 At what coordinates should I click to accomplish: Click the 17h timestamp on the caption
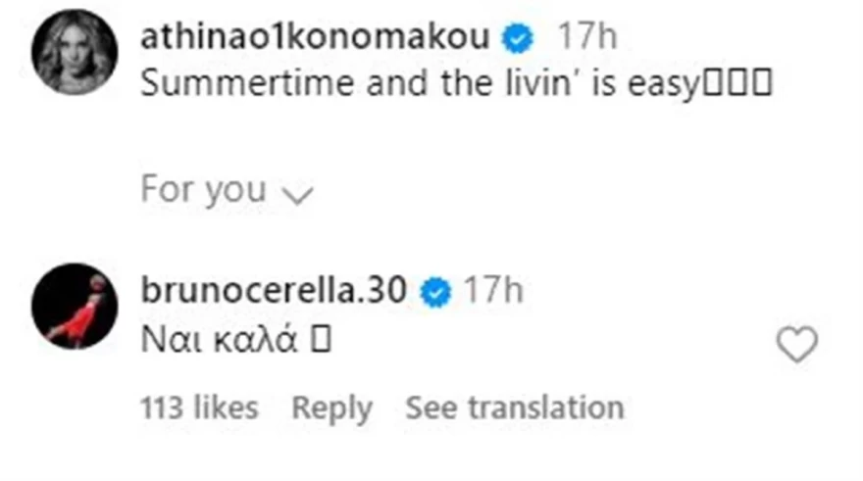[586, 39]
